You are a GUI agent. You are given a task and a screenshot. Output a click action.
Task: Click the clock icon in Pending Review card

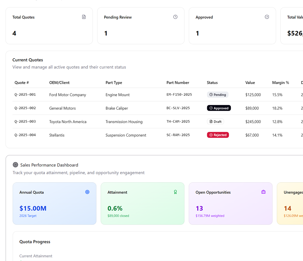coord(175,17)
